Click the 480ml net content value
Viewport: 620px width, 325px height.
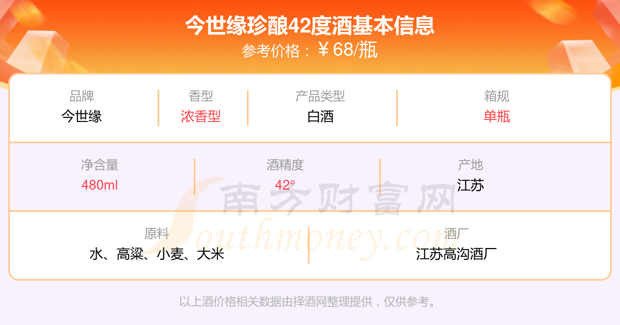[x=100, y=185]
